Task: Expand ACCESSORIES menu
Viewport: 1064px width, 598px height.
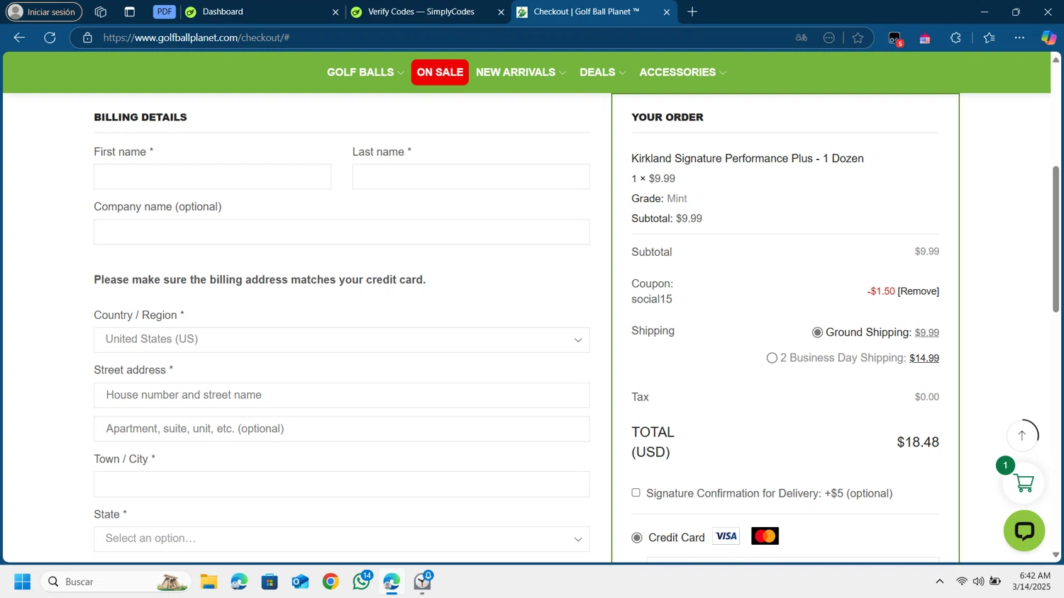Action: [682, 72]
